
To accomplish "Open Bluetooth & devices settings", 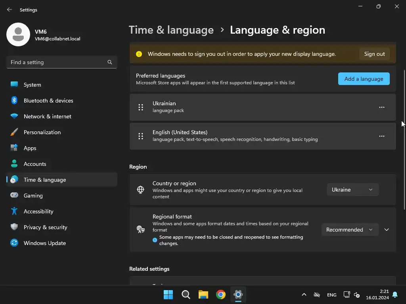I will click(x=61, y=100).
